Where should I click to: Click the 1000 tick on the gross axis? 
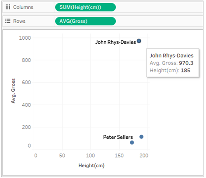pyautogui.click(x=25, y=38)
